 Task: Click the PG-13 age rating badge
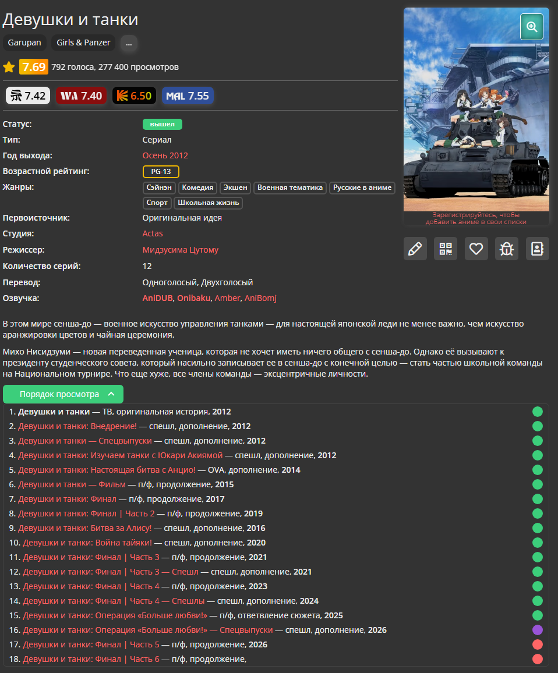161,172
